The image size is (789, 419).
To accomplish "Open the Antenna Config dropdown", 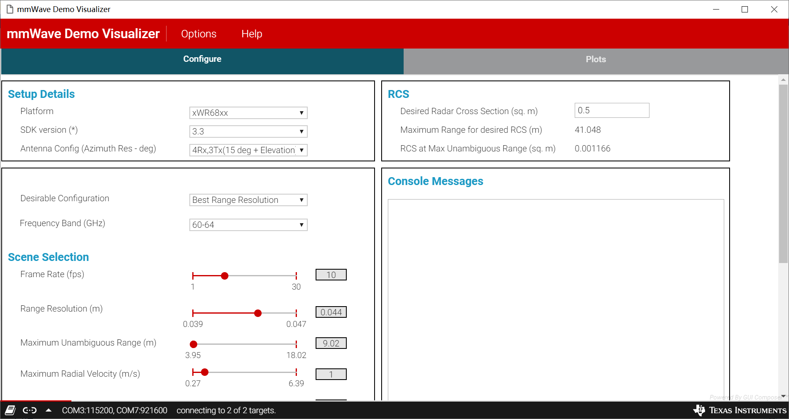I will (248, 150).
